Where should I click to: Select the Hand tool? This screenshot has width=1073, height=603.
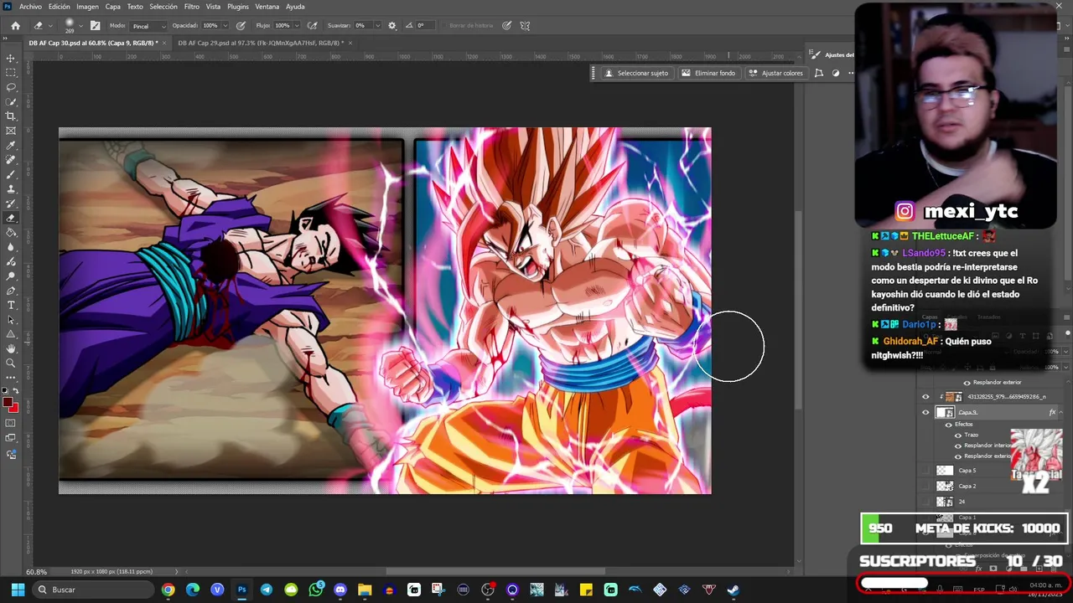(11, 348)
